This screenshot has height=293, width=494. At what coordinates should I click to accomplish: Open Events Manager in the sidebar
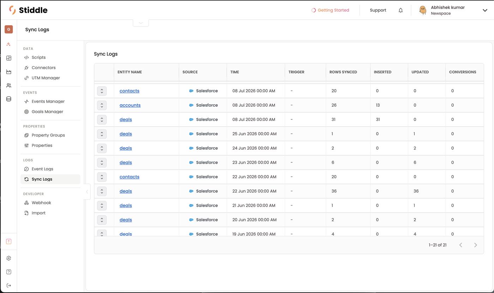point(50,101)
